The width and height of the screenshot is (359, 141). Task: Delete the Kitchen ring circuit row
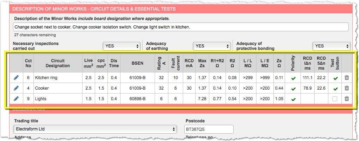click(x=347, y=78)
